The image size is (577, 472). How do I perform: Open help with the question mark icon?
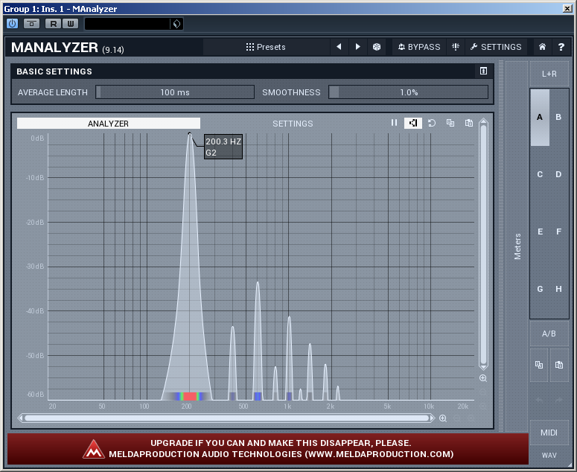(x=561, y=47)
